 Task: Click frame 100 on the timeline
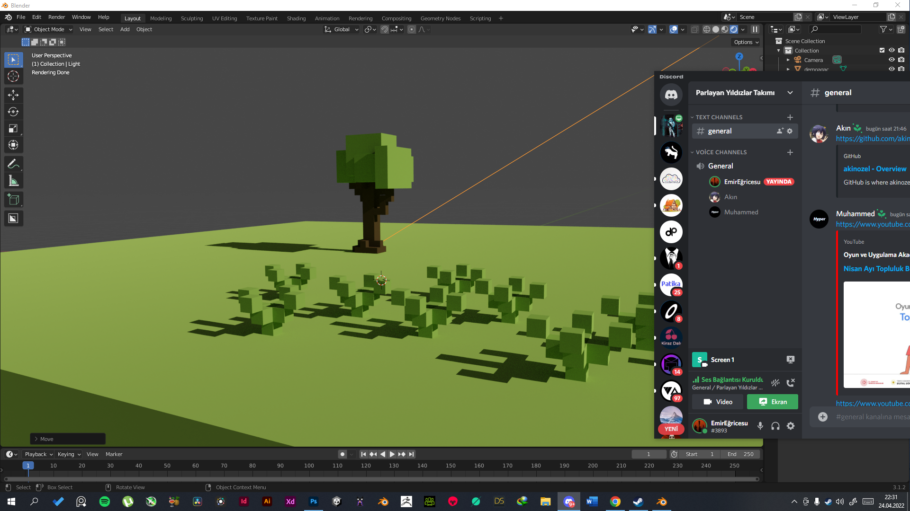[x=309, y=466]
